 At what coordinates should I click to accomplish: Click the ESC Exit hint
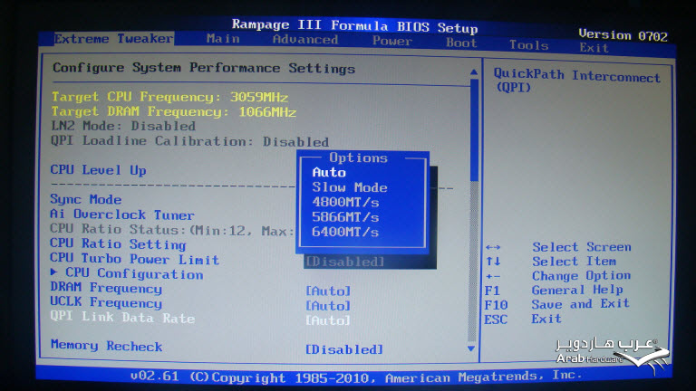(523, 319)
